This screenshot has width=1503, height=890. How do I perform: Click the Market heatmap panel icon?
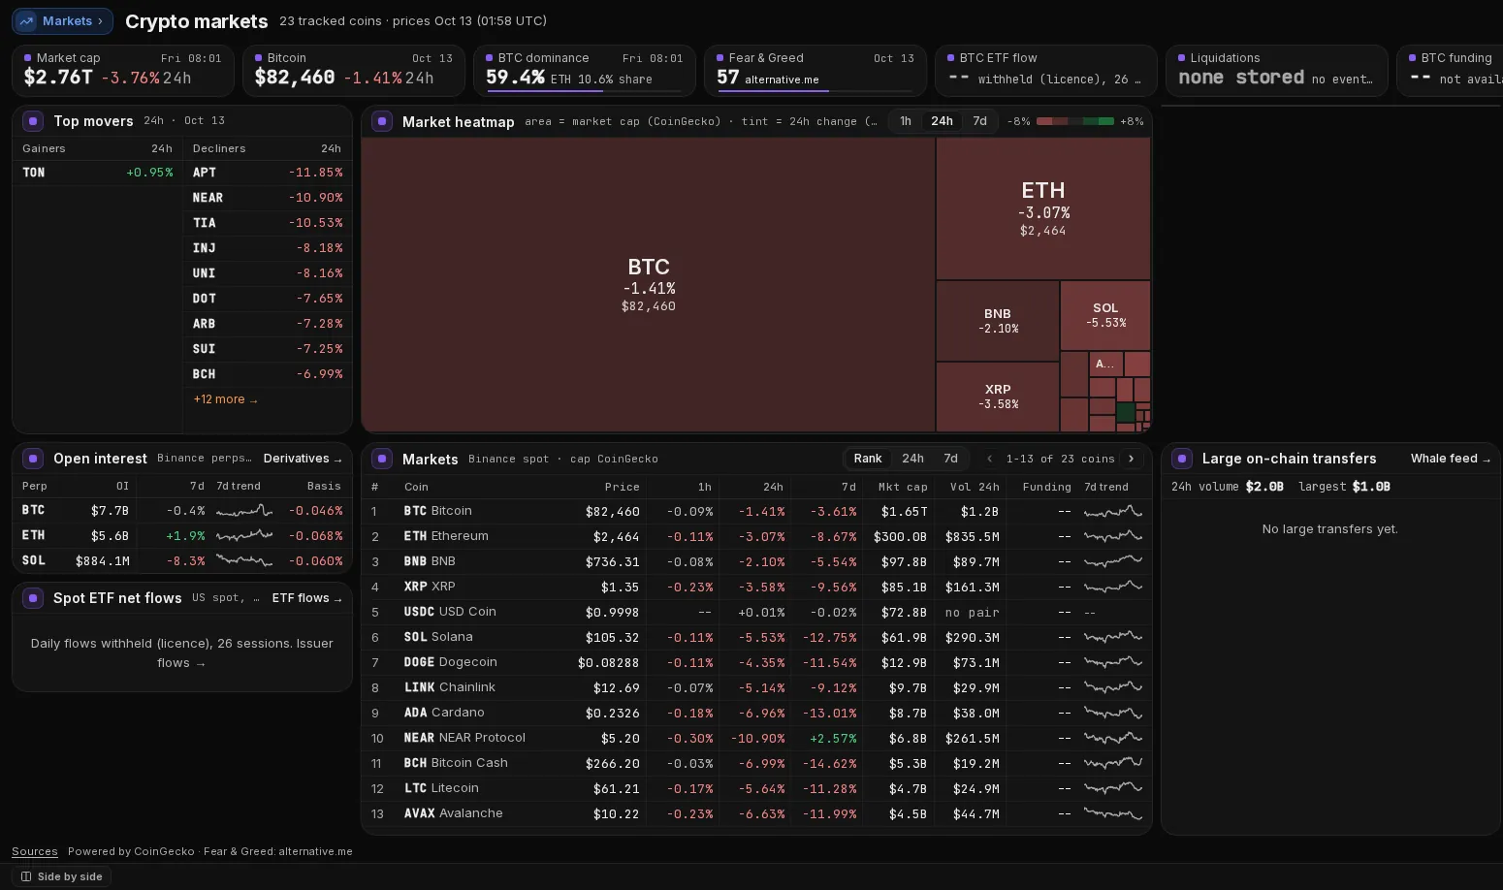(x=382, y=121)
